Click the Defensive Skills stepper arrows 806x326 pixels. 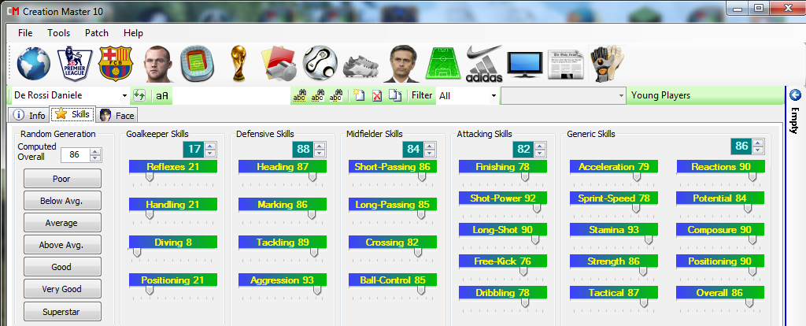320,149
